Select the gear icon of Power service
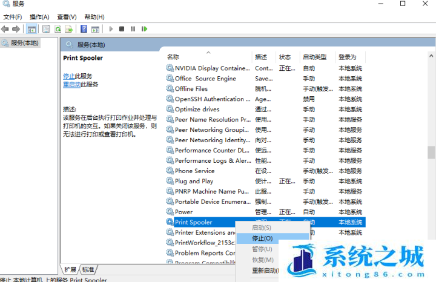The width and height of the screenshot is (436, 282). (x=170, y=212)
